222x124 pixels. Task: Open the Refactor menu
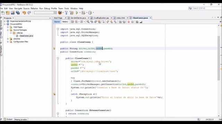(x=34, y=8)
